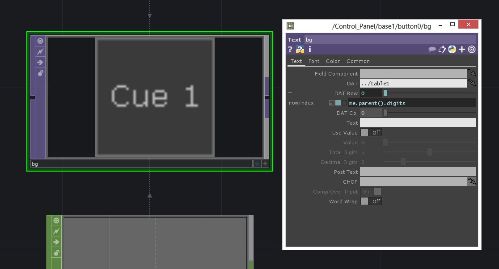
Task: Open the DAT field operator chooser arrow
Action: [x=472, y=83]
